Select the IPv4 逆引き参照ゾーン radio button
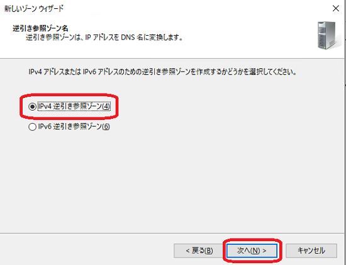The image size is (346, 265). click(32, 107)
